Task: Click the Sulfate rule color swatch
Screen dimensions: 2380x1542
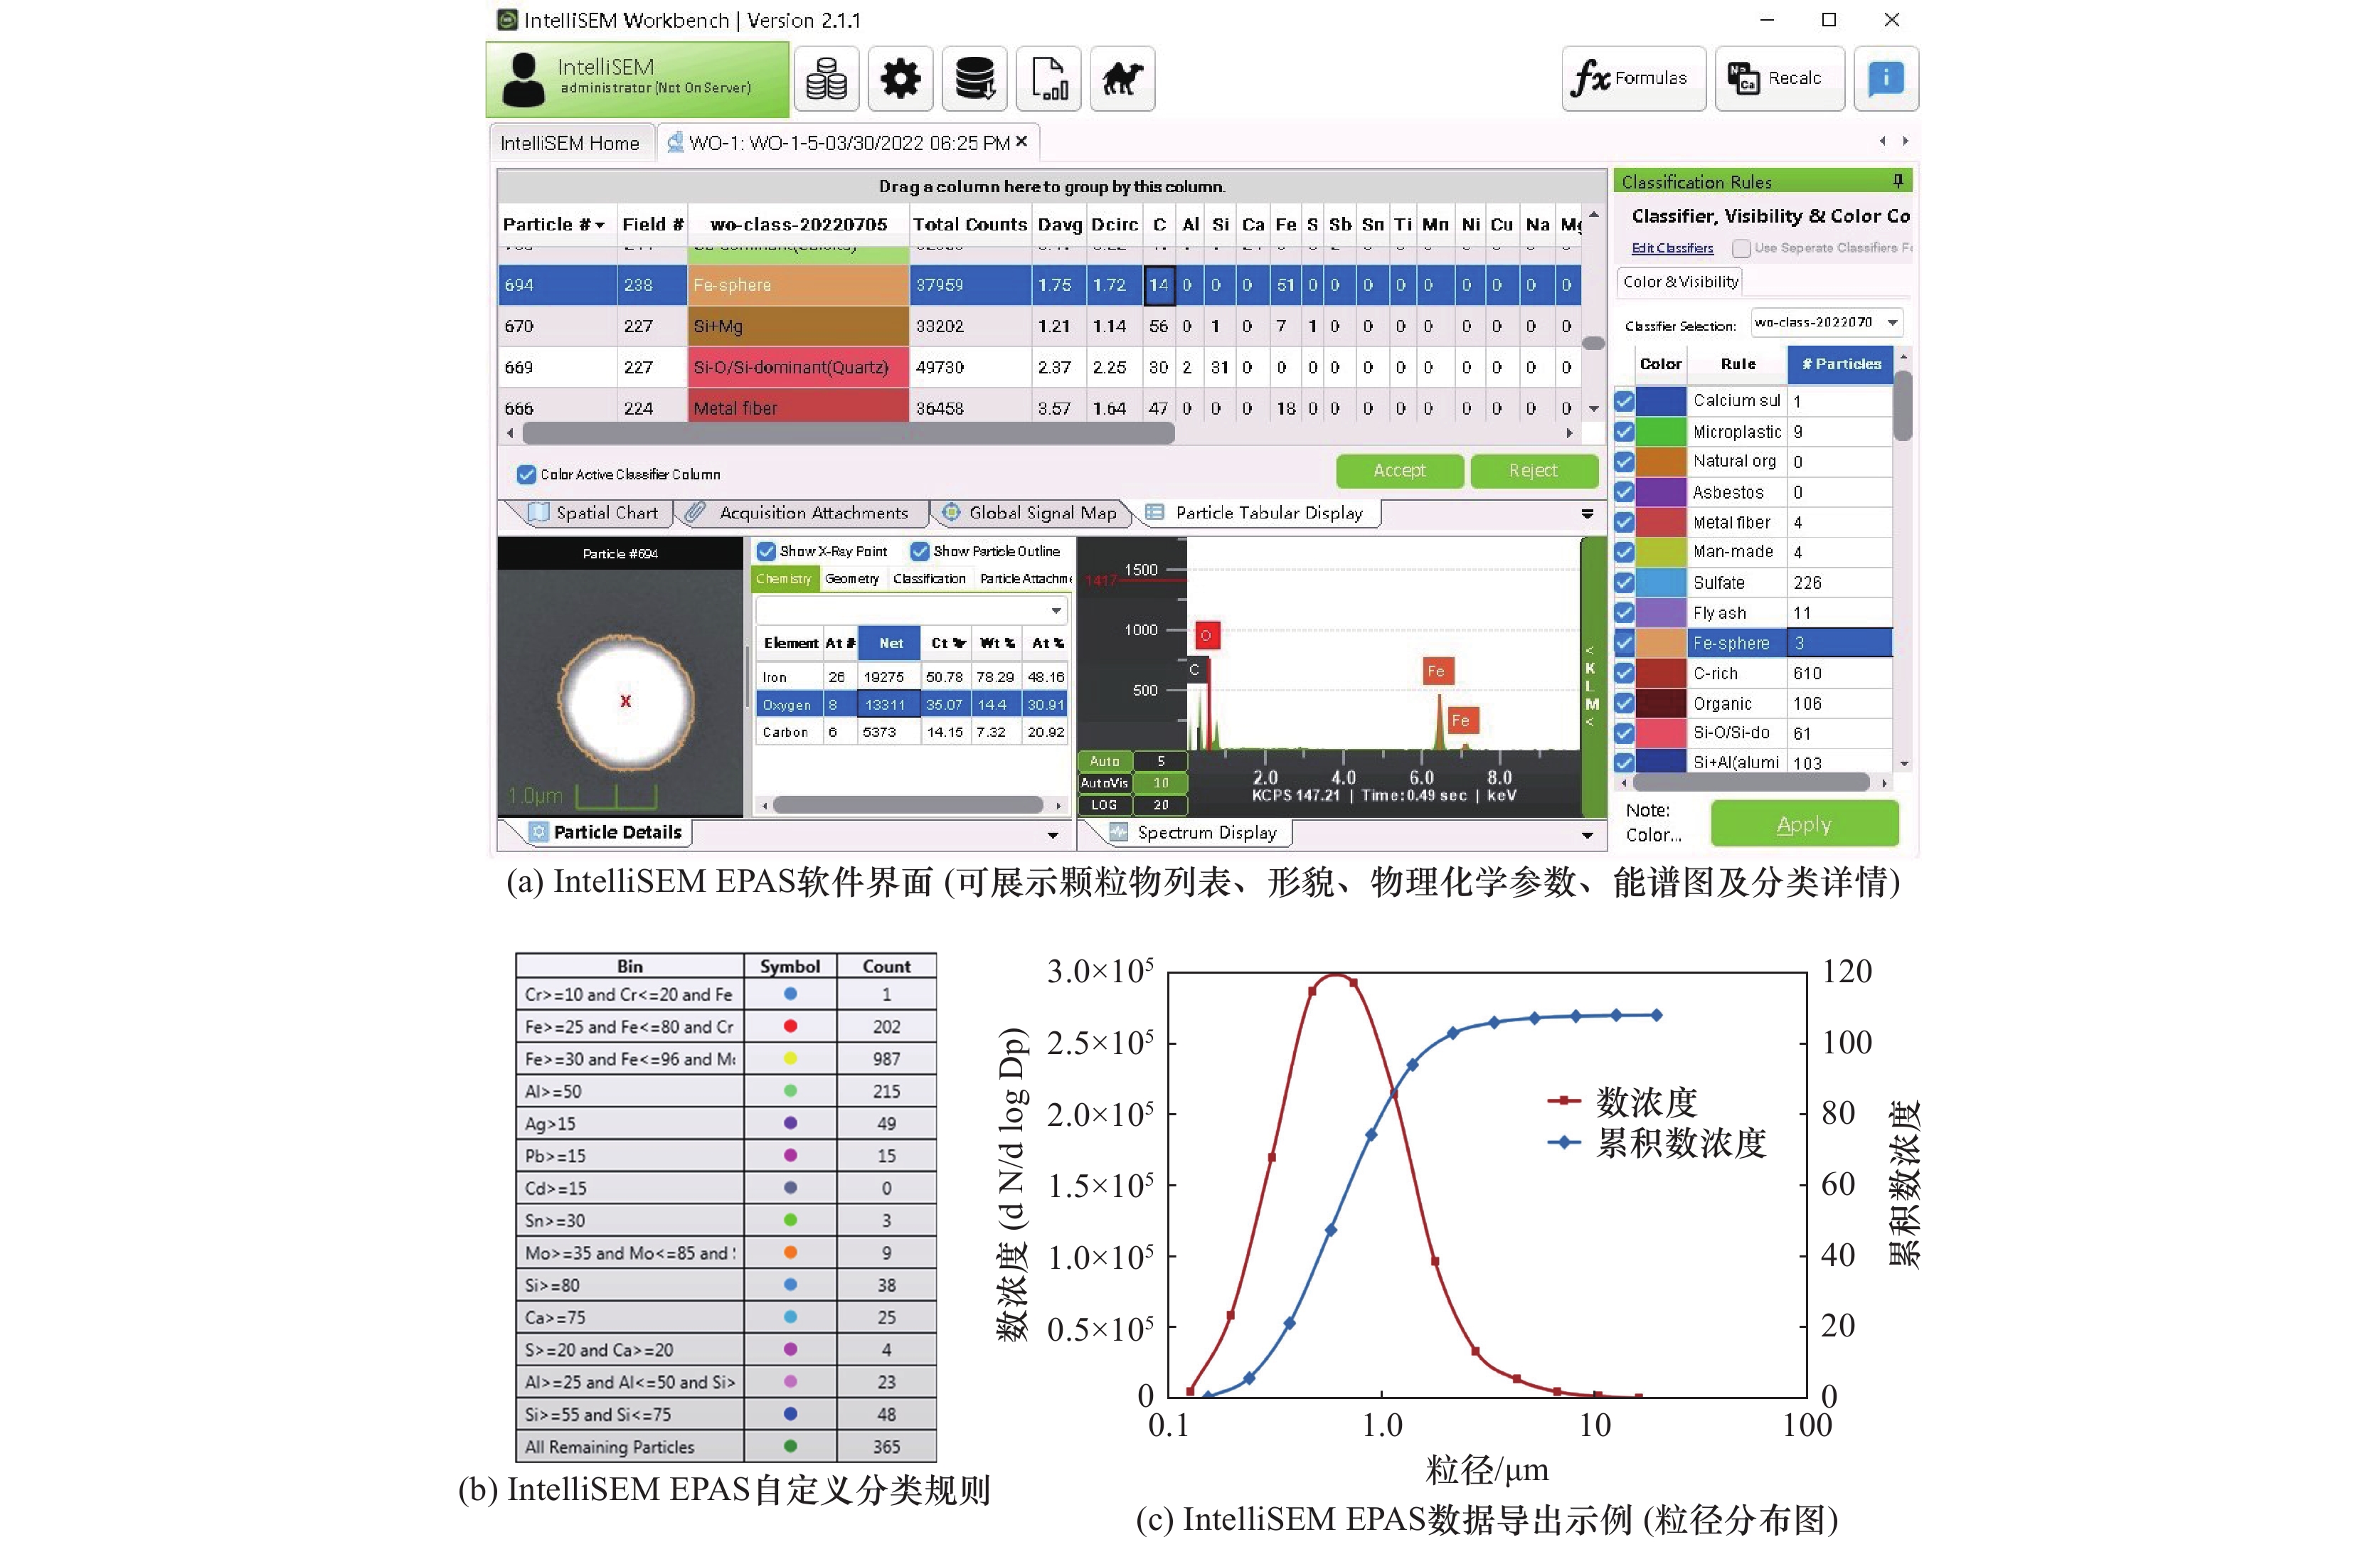Action: point(1661,582)
